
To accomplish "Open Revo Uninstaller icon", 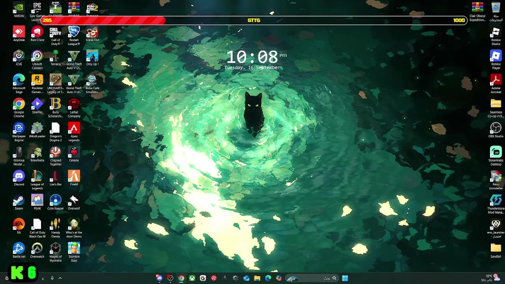I will coord(496,180).
